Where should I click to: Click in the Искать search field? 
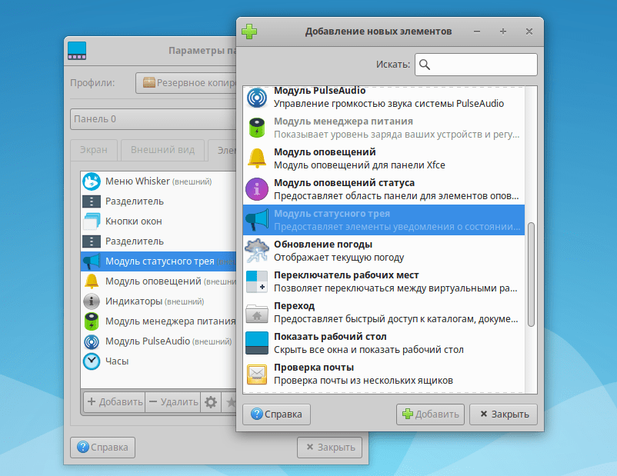point(475,65)
